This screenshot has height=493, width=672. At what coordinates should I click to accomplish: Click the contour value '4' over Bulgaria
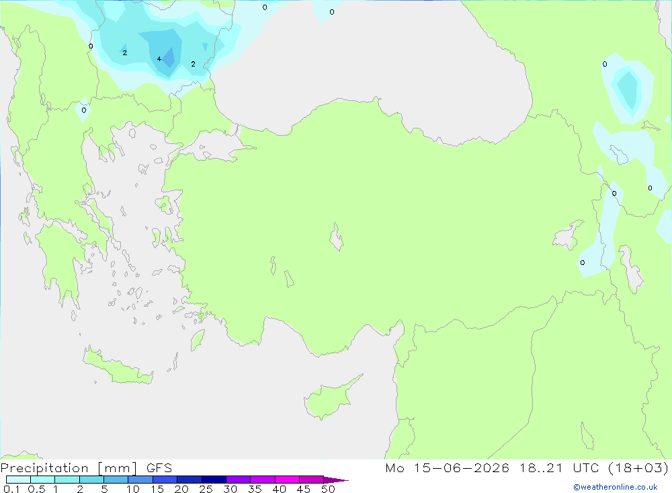159,59
